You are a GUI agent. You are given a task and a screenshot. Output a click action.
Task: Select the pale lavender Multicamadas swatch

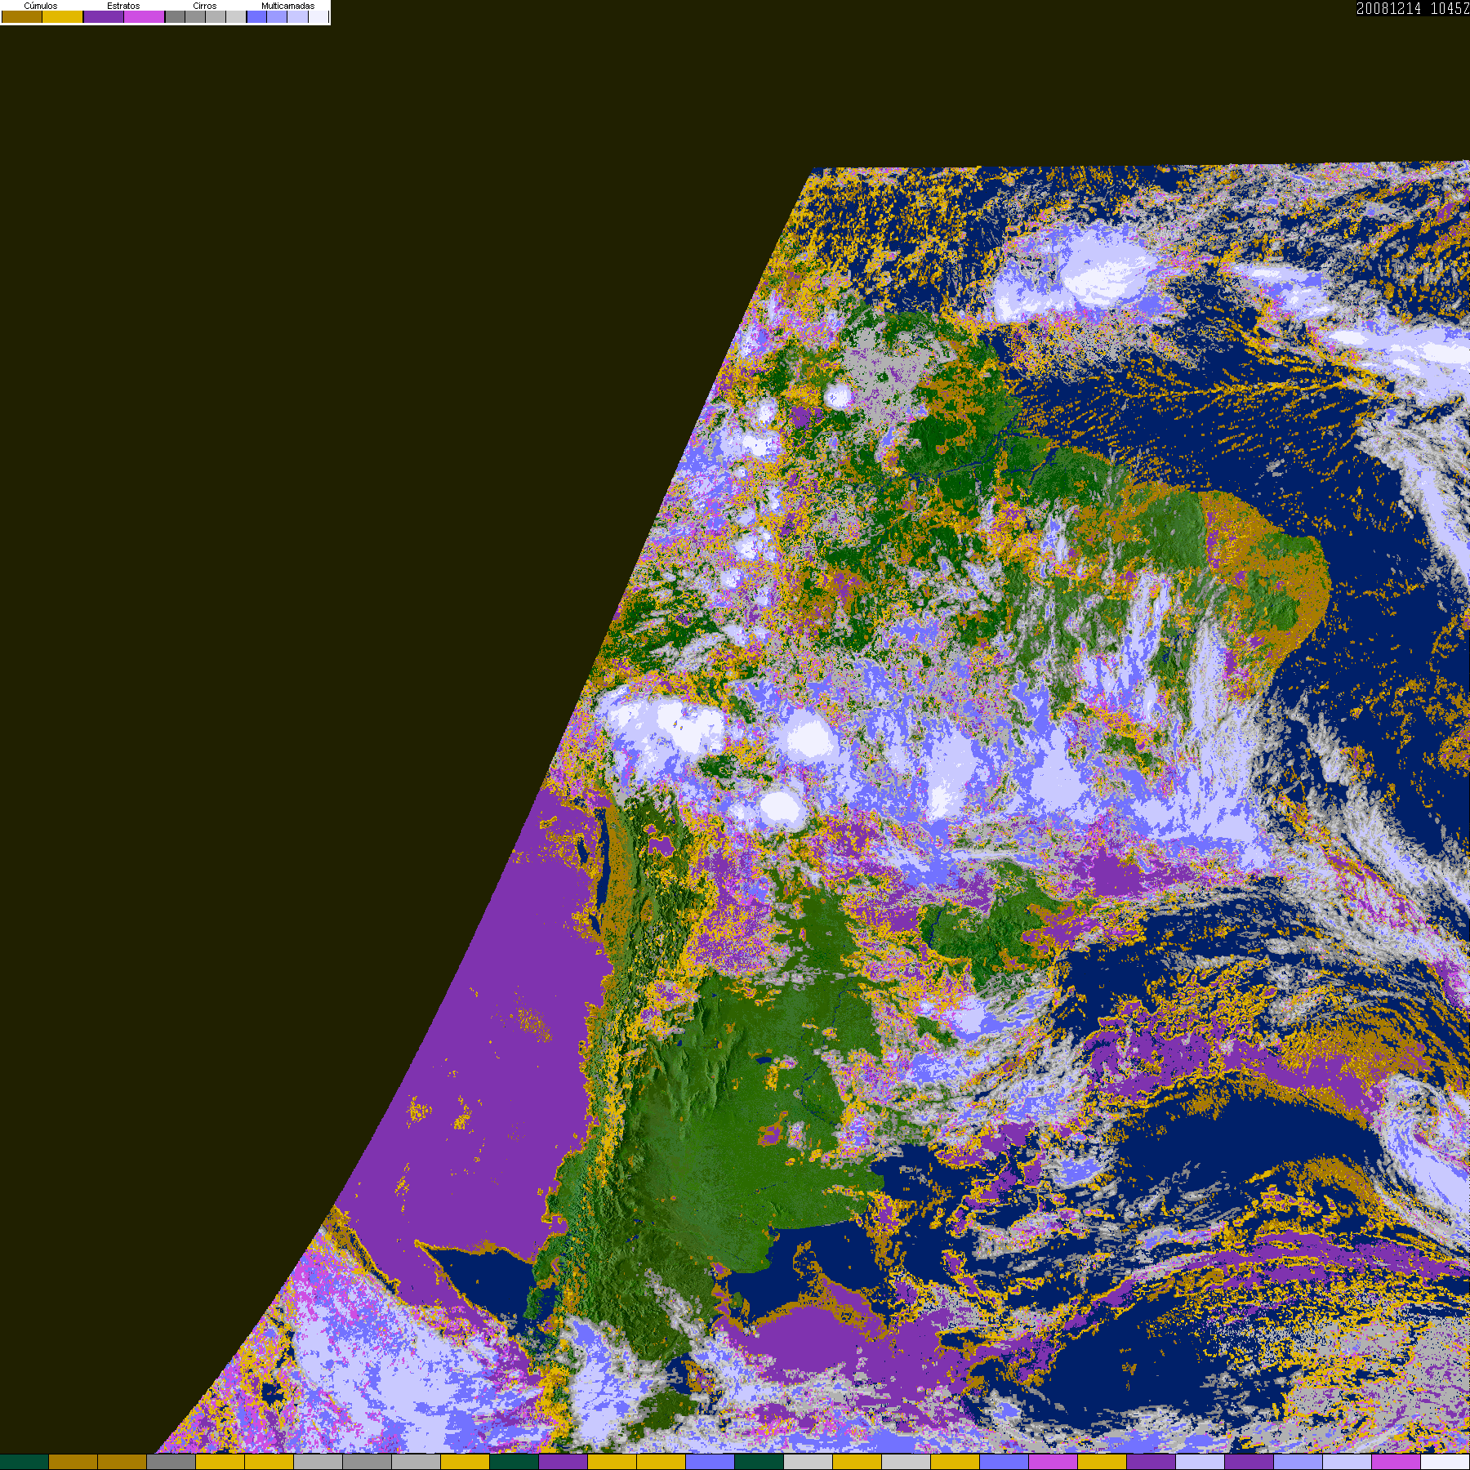tap(297, 16)
